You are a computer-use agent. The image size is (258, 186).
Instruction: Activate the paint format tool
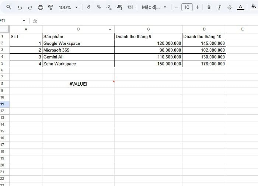coord(51,7)
